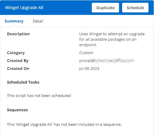Click the Scheduled Tasks heading

(23, 82)
